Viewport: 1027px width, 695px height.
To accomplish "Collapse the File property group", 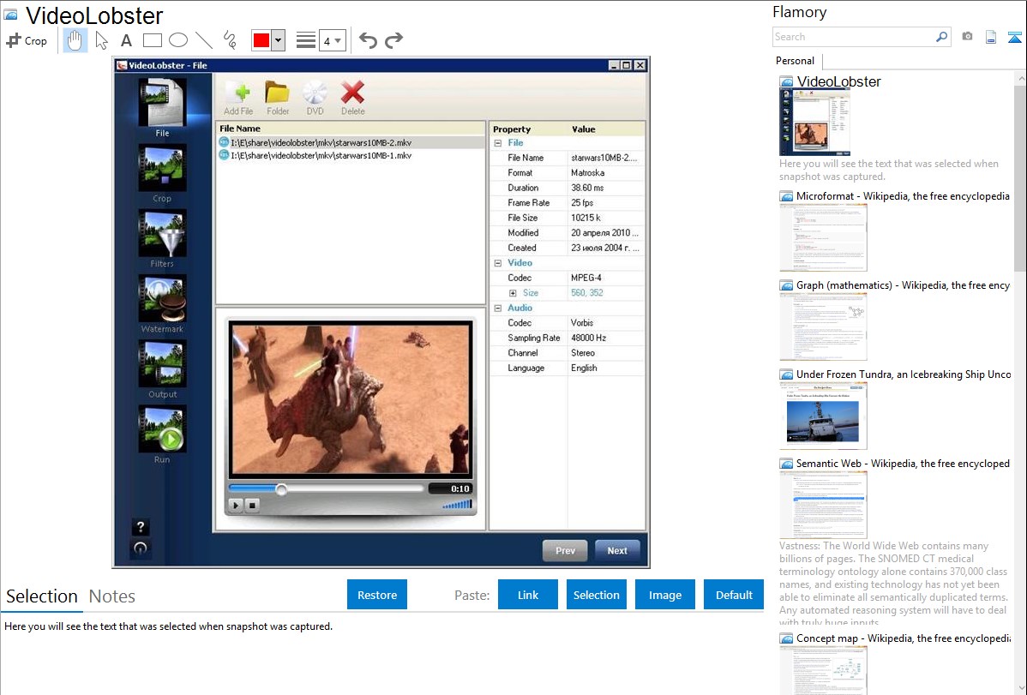I will point(498,143).
